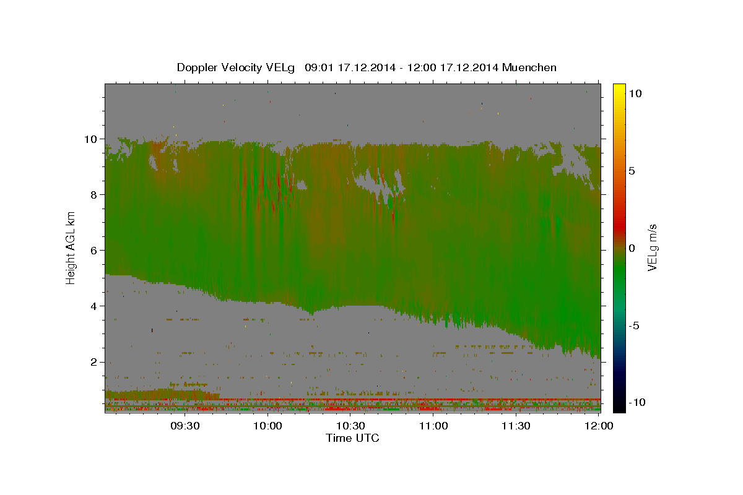Click the 'Muenchen' location label in title

[530, 67]
